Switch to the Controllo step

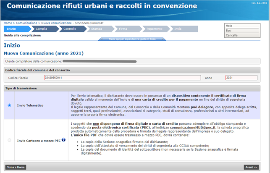tap(69, 29)
